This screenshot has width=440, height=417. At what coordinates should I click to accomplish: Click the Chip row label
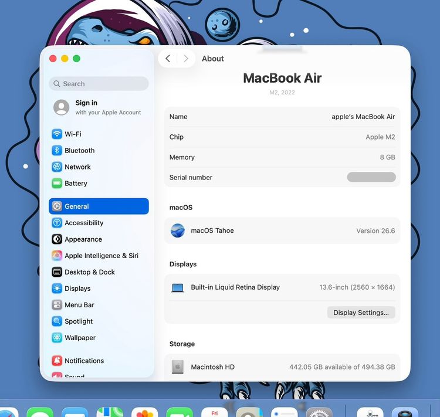point(177,137)
